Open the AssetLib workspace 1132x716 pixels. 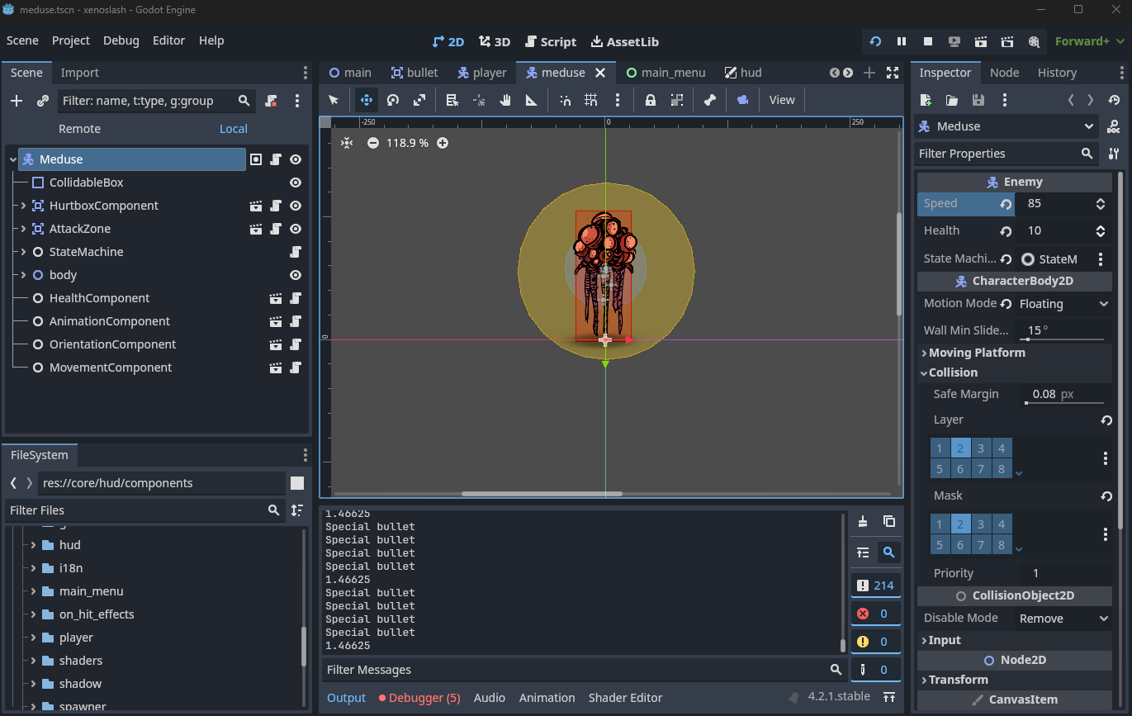tap(625, 41)
